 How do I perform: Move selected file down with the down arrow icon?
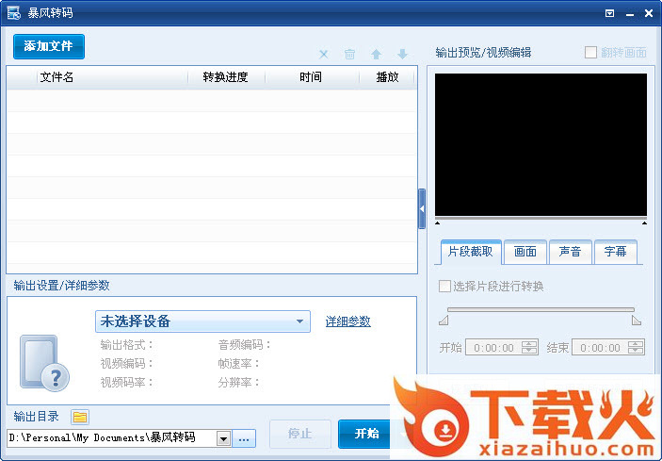(403, 54)
